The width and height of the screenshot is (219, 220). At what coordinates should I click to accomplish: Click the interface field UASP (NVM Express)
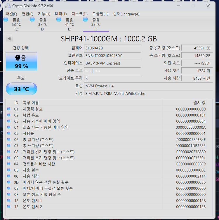pyautogui.click(x=112, y=63)
